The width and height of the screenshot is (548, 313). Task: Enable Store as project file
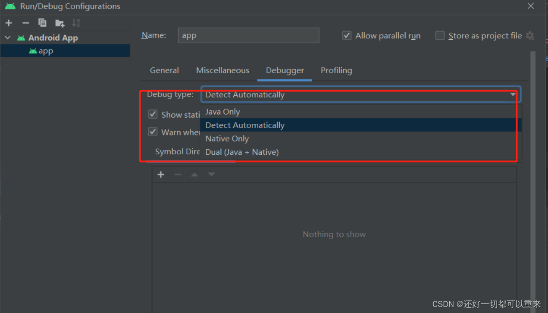(440, 35)
